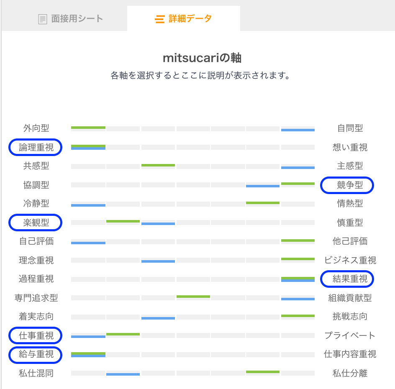
Task: Select the circled 結果重視 axis label
Action: coord(347,279)
